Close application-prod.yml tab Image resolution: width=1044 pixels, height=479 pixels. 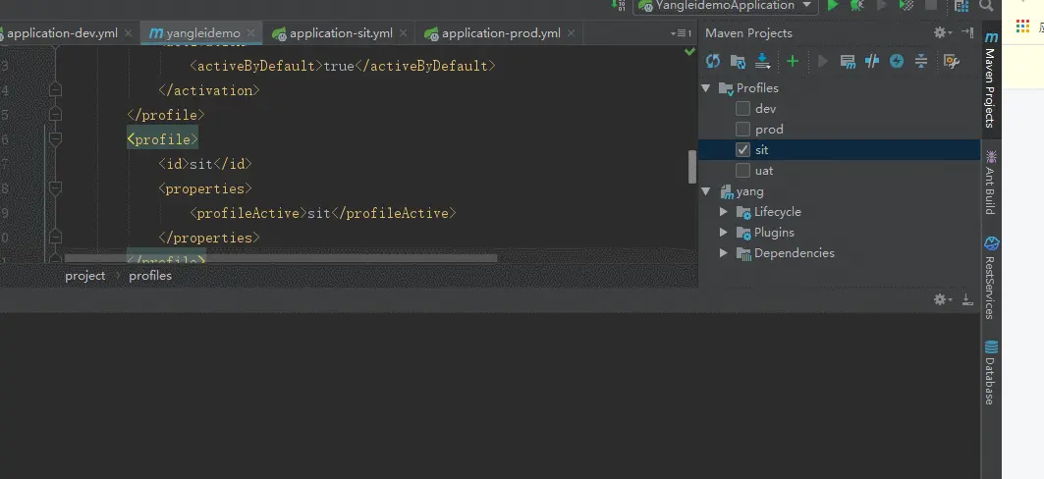[571, 32]
